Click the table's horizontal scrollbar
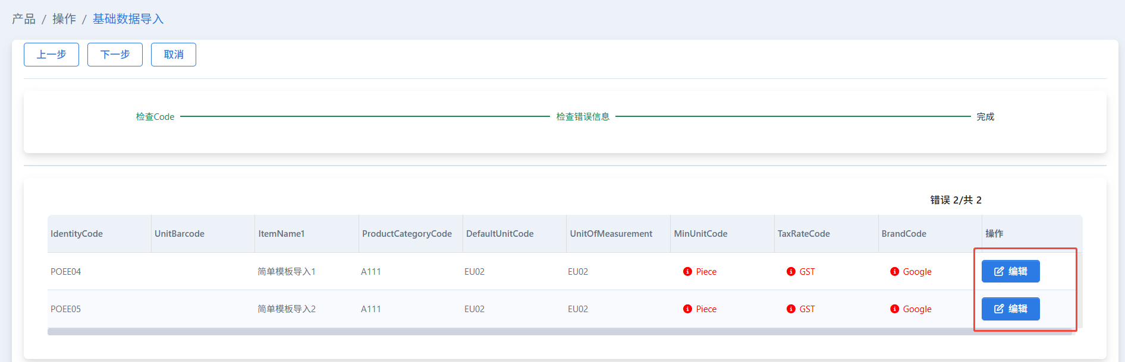The image size is (1125, 362). click(559, 332)
